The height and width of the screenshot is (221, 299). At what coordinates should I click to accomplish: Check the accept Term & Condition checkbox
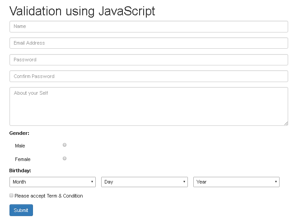click(11, 195)
